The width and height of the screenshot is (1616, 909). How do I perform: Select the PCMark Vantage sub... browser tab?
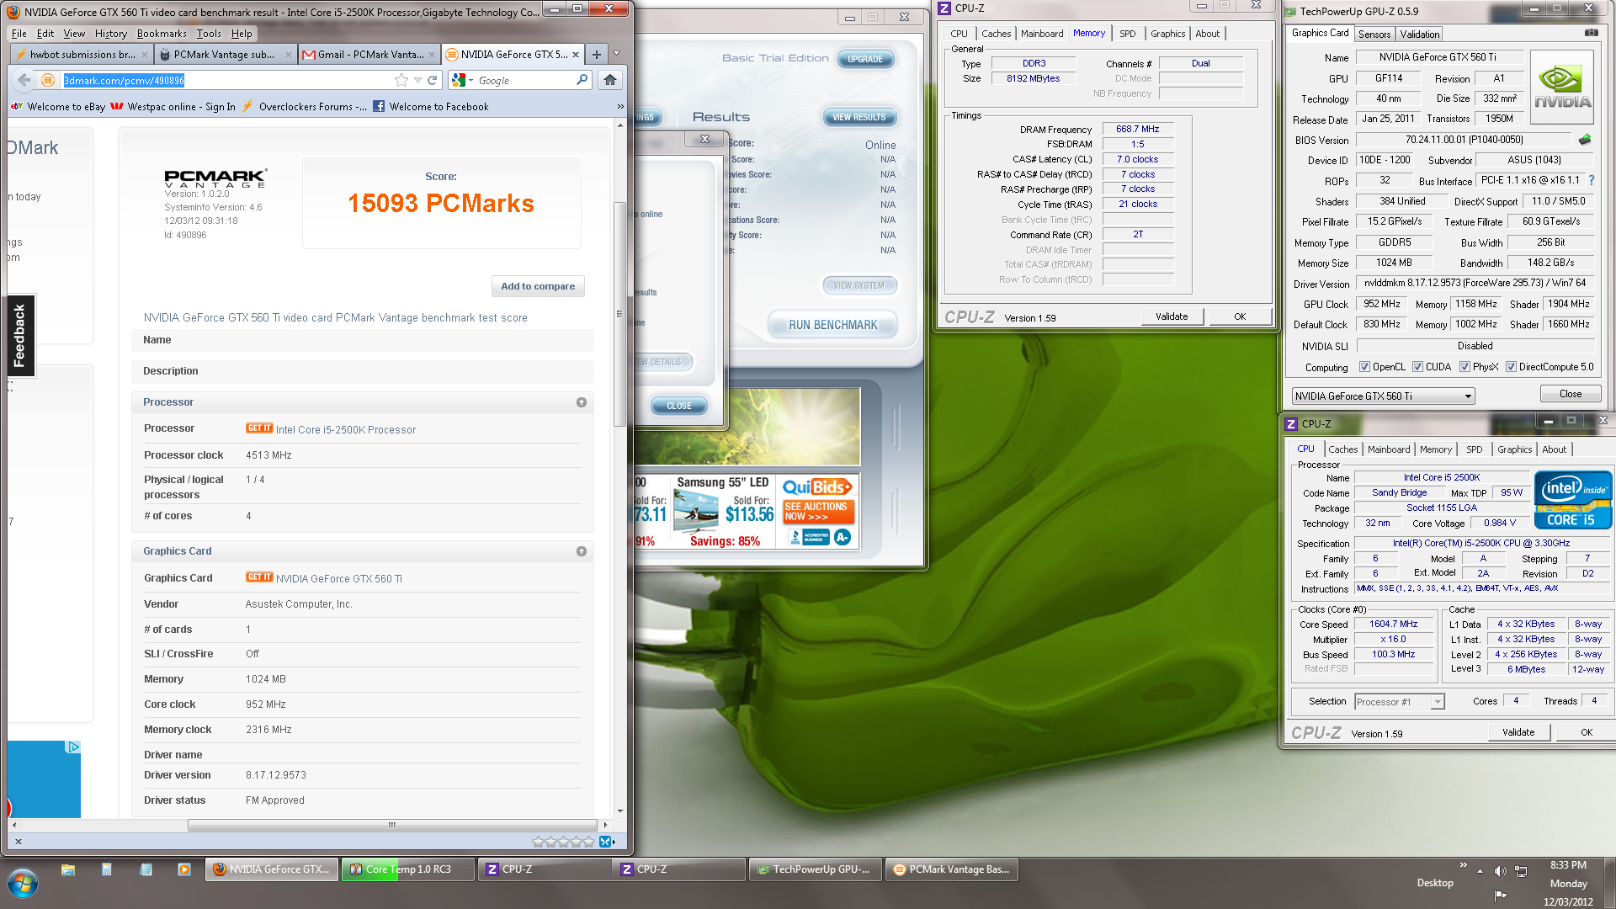coord(225,55)
